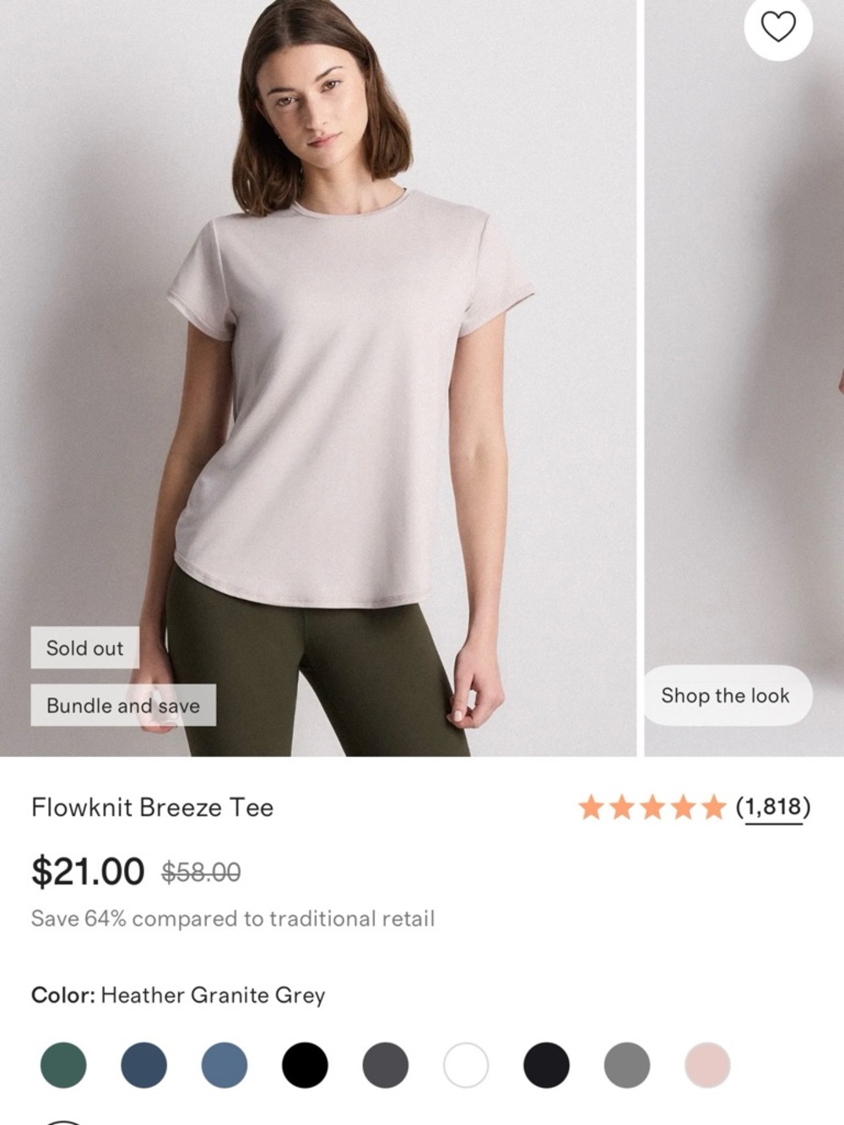Viewport: 844px width, 1125px height.
Task: Select the navy blue color swatch
Action: (x=143, y=1063)
